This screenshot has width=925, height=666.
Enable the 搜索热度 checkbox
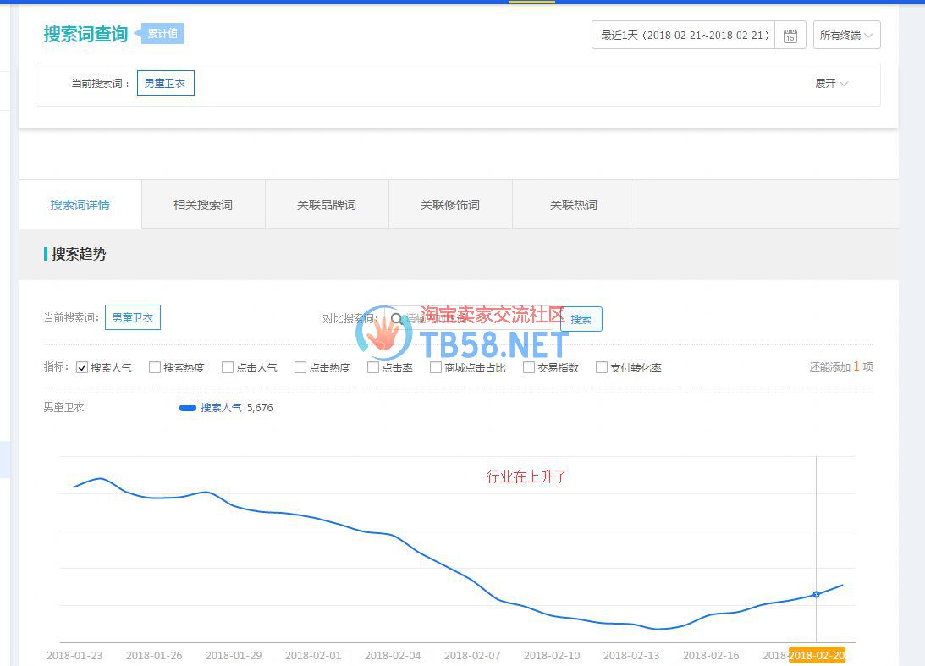coord(155,367)
